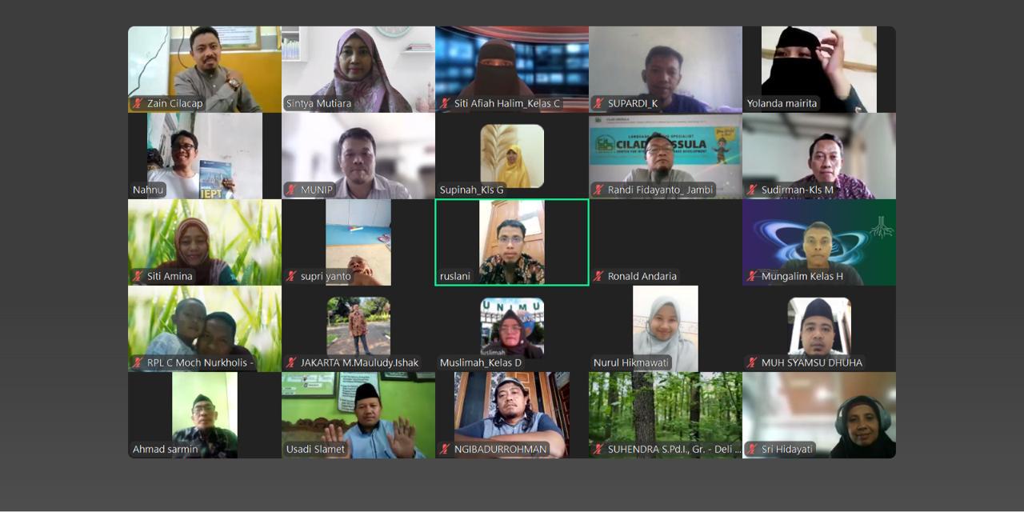Click NGIBADURROHMAN's muted microphone icon
1024x512 pixels.
(x=446, y=450)
